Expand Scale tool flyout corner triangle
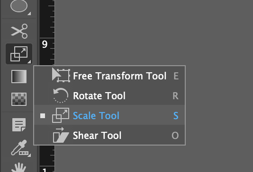Screen dimensions: 253x172 29,62
